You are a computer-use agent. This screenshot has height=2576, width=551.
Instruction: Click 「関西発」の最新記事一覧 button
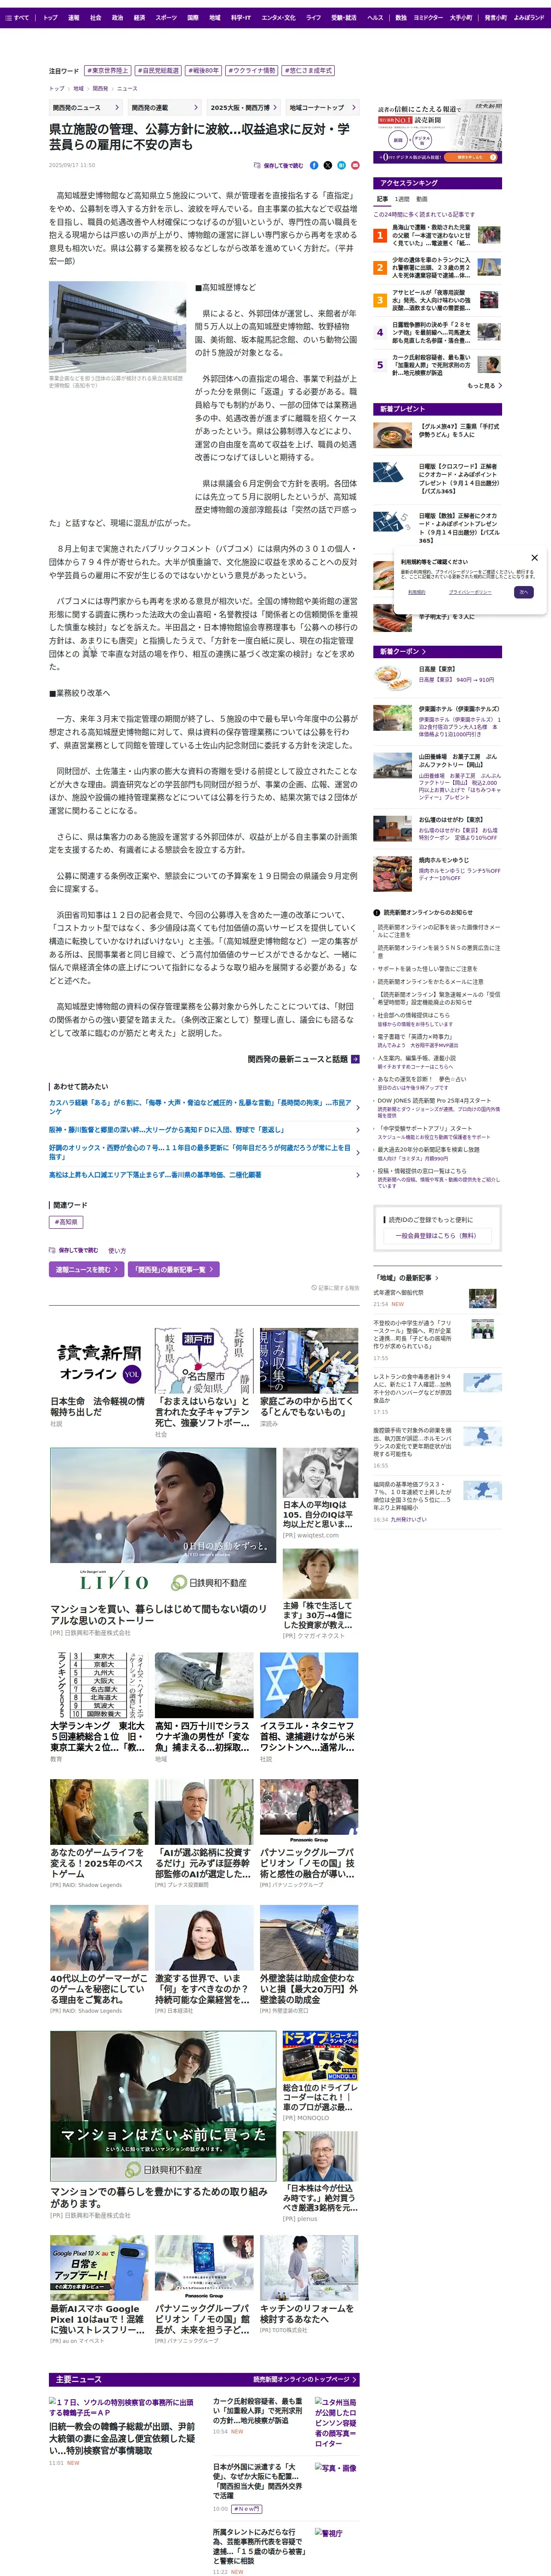[174, 1269]
